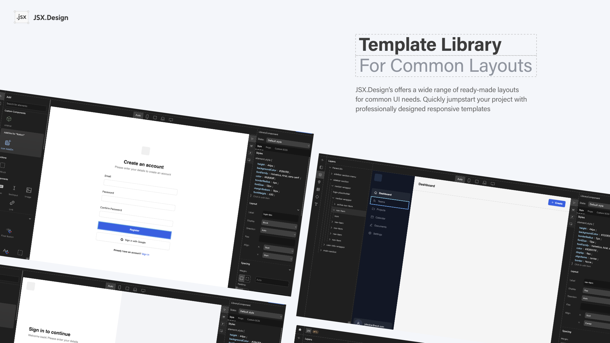
Task: Click comment icon beside Create account style panel
Action: (x=249, y=160)
